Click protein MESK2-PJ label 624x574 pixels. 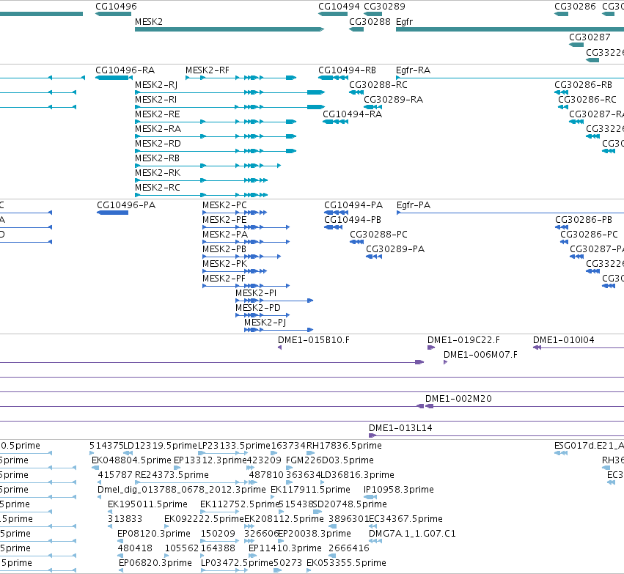tap(265, 323)
